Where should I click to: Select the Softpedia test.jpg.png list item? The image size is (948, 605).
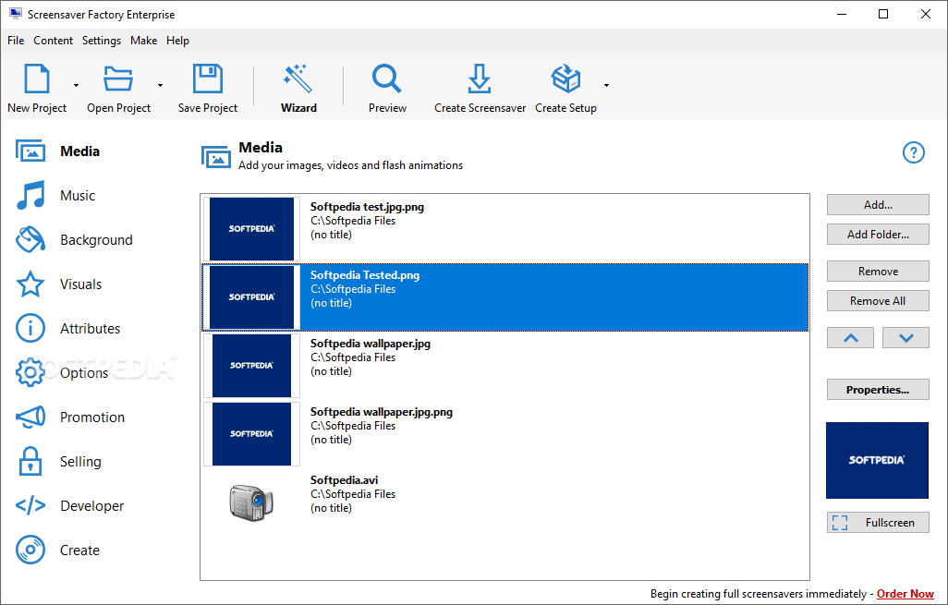click(x=505, y=229)
